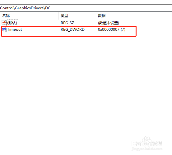Click the REG_DWORD type cell
Screen dimensions: 172x155
72,30
